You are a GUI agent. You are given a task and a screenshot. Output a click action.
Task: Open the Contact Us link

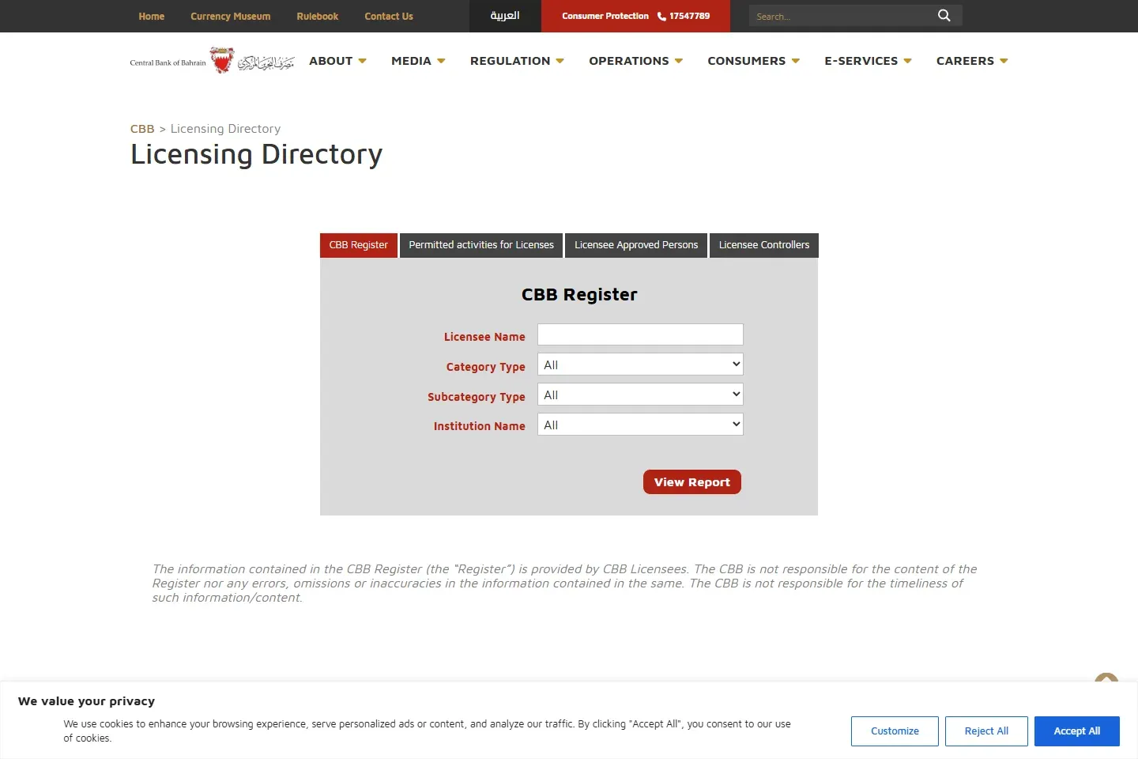(389, 16)
